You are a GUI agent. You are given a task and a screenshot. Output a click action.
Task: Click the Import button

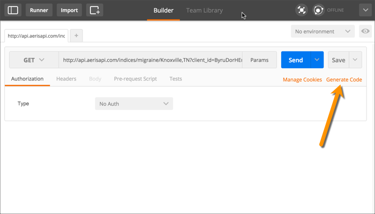tap(69, 10)
